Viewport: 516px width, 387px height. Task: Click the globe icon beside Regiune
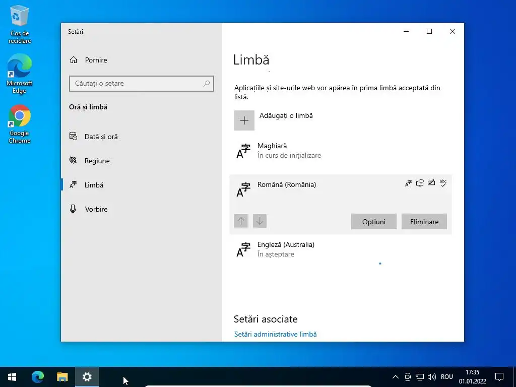tap(73, 160)
